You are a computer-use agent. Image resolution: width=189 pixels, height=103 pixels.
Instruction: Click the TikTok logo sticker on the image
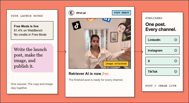[x=76, y=26]
